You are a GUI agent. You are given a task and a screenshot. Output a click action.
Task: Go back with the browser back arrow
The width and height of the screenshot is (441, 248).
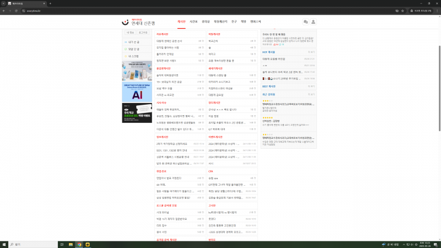tap(4, 11)
